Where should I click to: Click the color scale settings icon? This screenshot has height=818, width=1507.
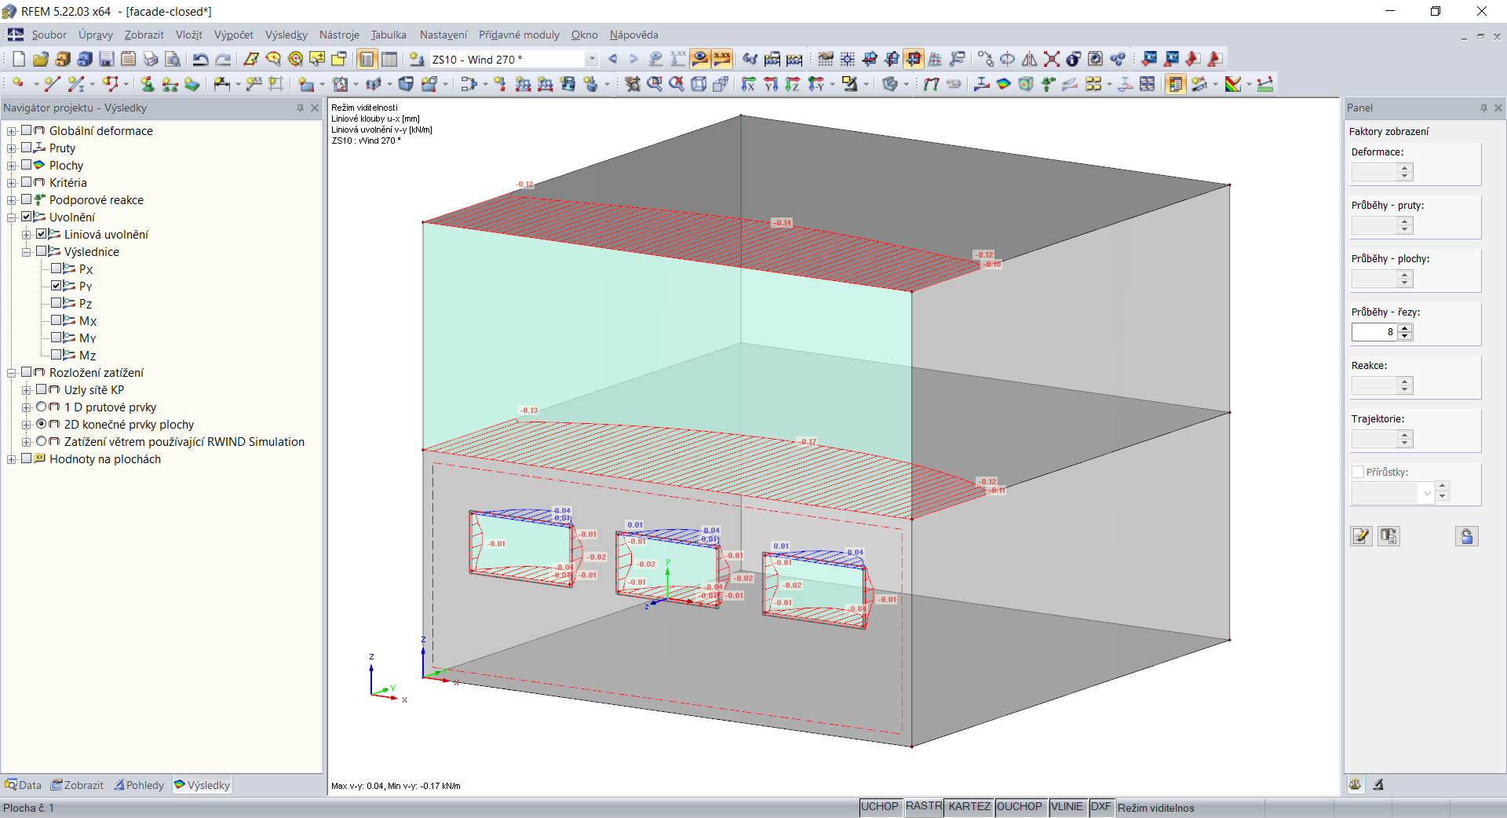1233,84
